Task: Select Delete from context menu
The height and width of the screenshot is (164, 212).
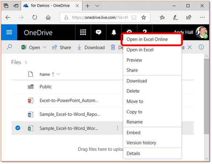Action: (x=152, y=91)
